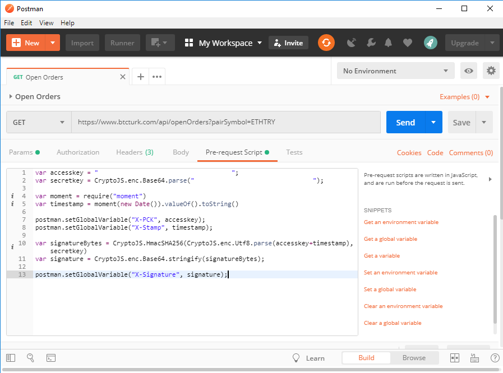
Task: Open the Edit menu
Action: point(26,23)
